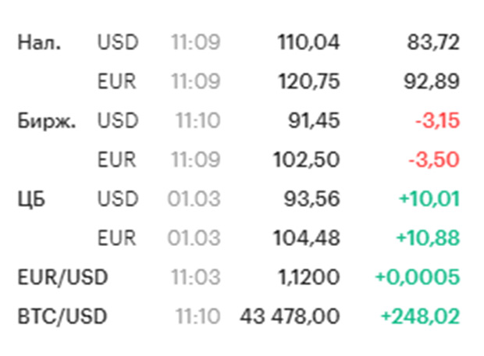Click the cash EUR value 92,89

tap(432, 81)
